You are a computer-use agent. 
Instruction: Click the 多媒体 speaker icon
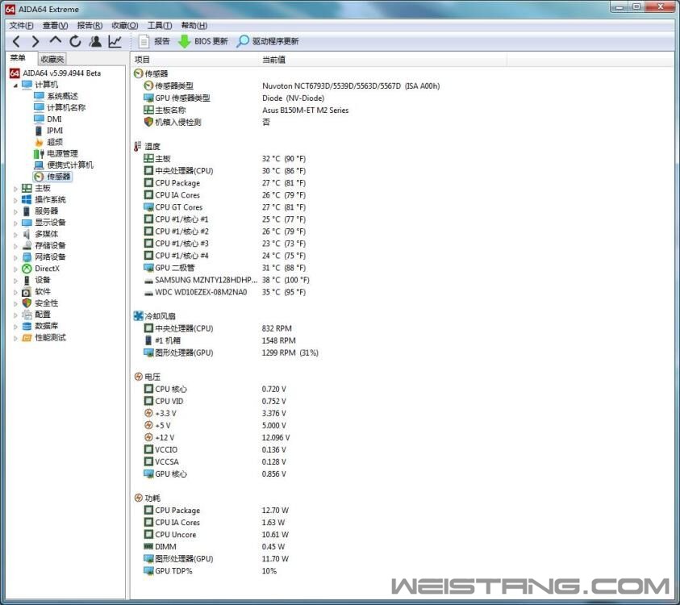[x=27, y=234]
